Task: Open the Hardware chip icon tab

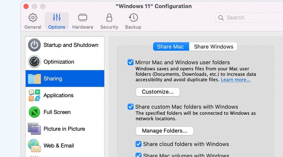Action: (x=83, y=17)
